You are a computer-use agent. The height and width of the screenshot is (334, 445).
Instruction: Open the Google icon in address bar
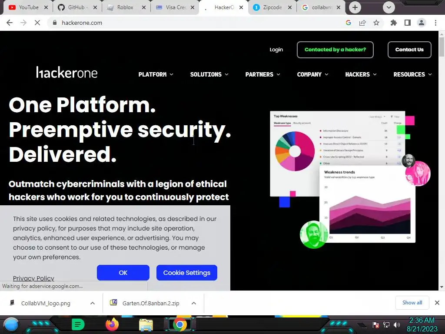pyautogui.click(x=349, y=23)
